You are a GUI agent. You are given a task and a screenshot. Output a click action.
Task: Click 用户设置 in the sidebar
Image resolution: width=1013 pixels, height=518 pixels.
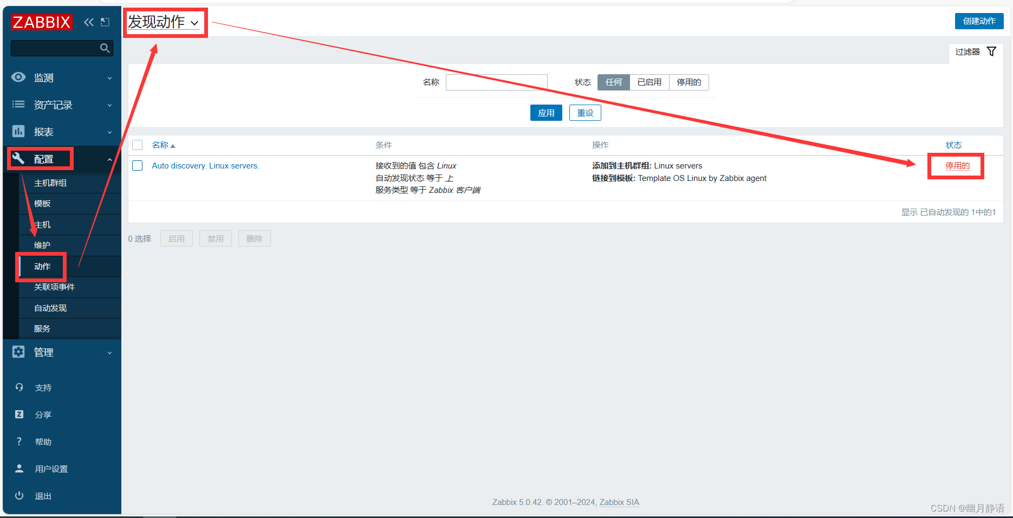[51, 469]
